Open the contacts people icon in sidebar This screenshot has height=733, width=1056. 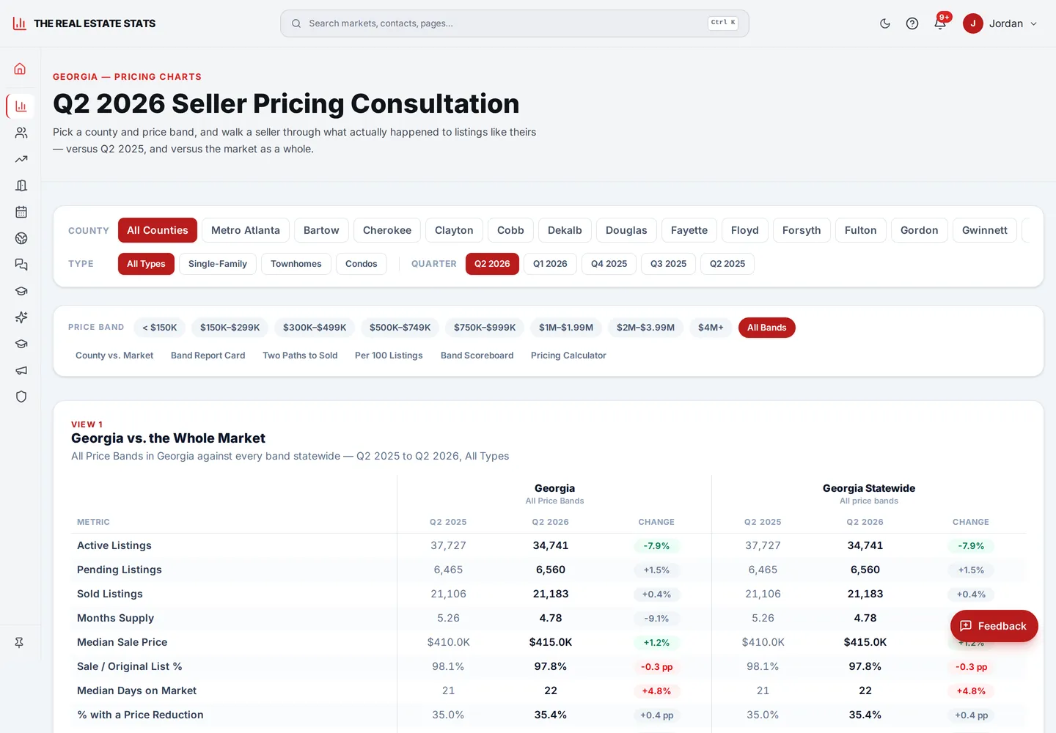pos(21,133)
